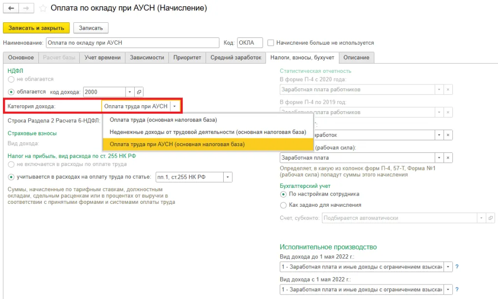Click the income code field showing 2000
This screenshot has width=498, height=299.
pos(105,92)
